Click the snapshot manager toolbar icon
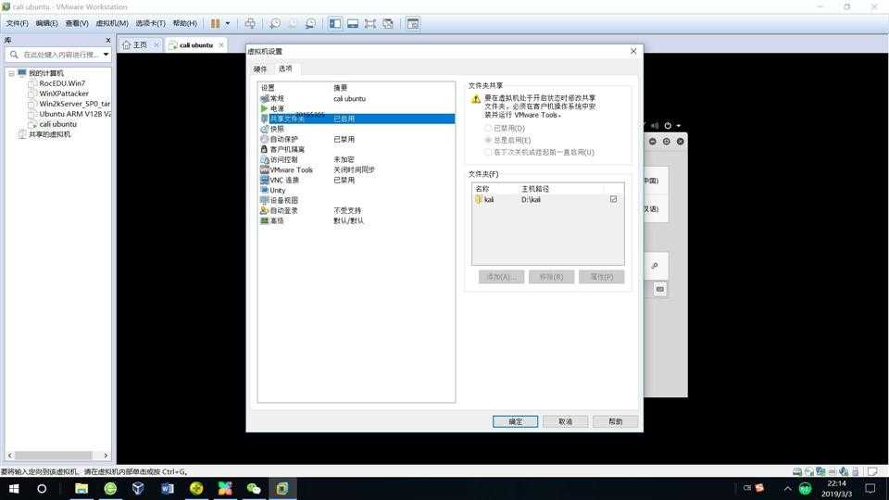The image size is (889, 500). pyautogui.click(x=310, y=23)
